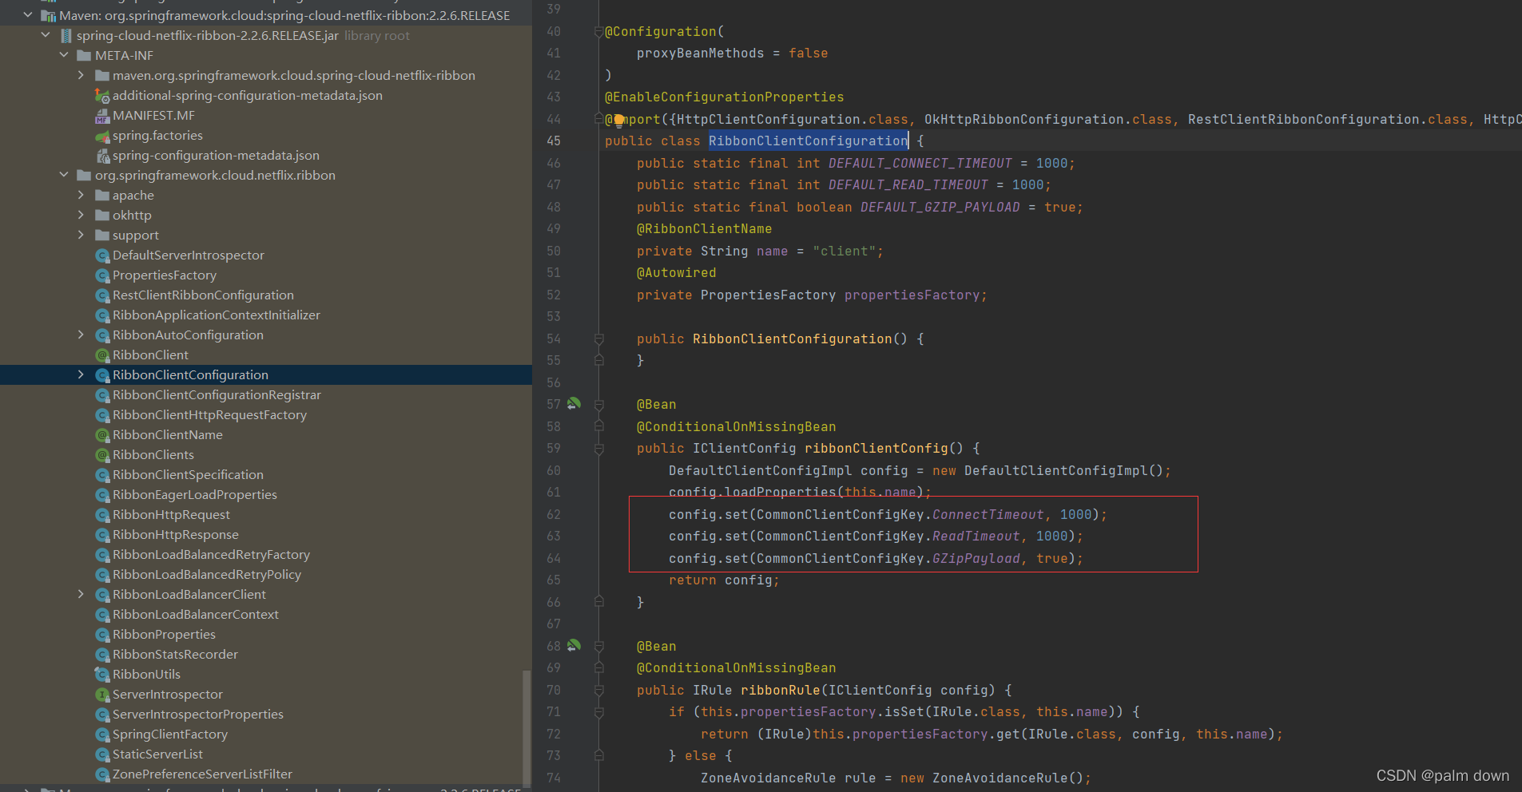This screenshot has height=792, width=1522.
Task: Select RibbonClientHttpRequestFactory in project tree
Action: pyautogui.click(x=209, y=415)
